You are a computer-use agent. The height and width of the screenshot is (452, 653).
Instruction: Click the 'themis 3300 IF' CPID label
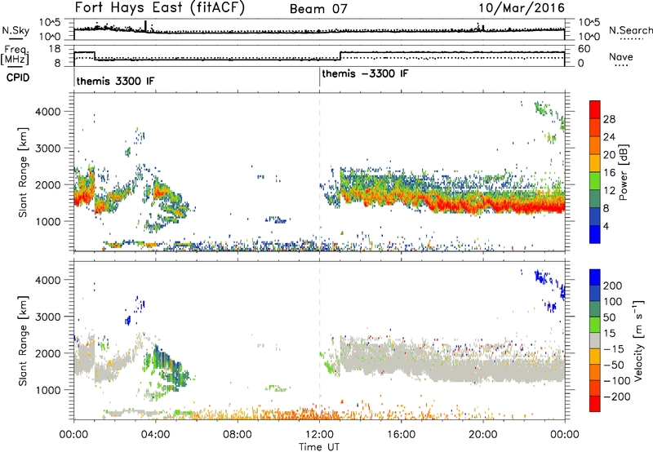[x=115, y=81]
